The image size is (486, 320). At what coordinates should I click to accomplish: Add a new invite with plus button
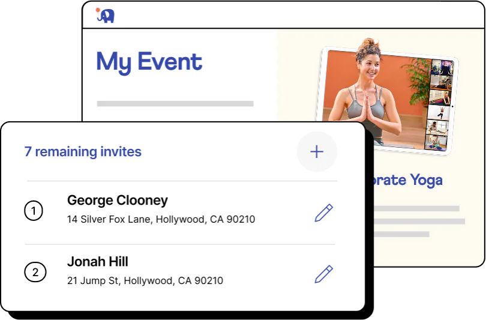[x=317, y=152]
